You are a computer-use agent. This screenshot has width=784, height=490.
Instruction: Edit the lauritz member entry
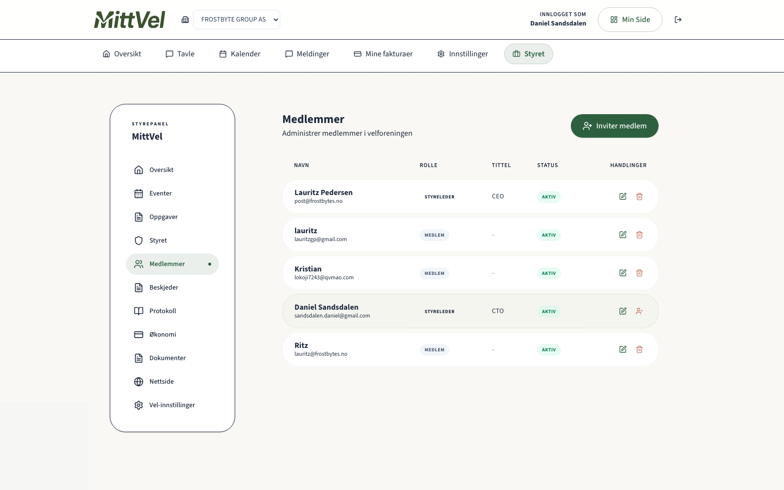pos(623,235)
